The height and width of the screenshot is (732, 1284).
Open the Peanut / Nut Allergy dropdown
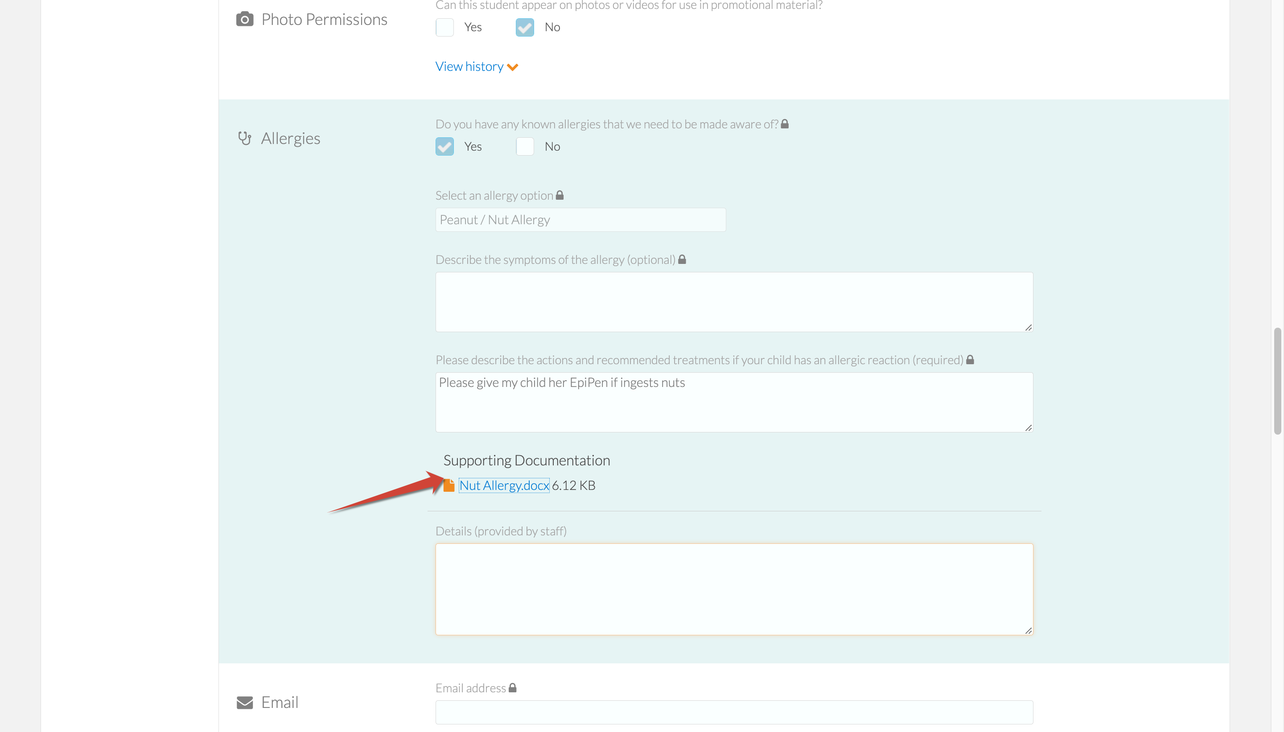pos(580,220)
